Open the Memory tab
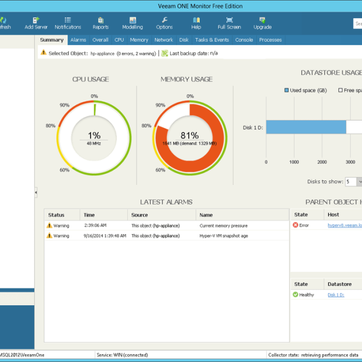The height and width of the screenshot is (362, 362). (139, 40)
